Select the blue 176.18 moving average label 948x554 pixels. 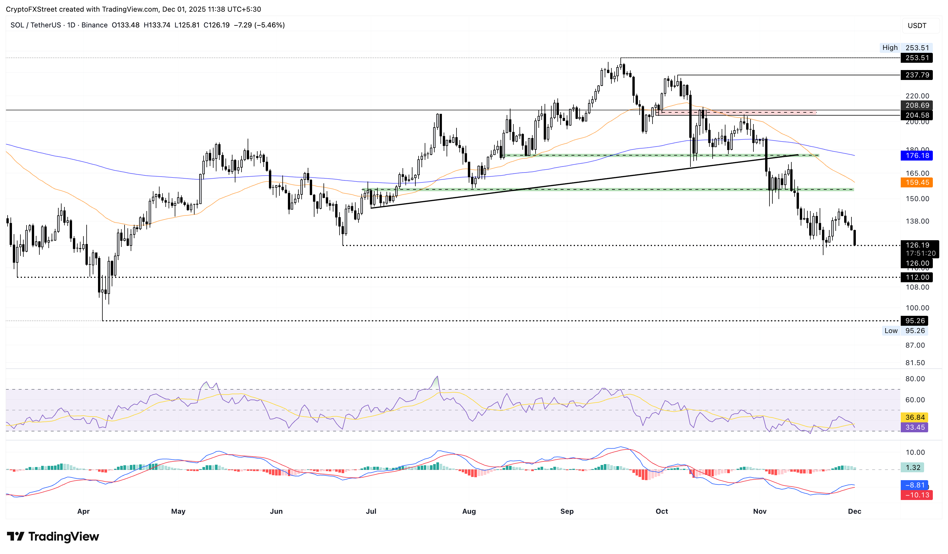coord(918,156)
